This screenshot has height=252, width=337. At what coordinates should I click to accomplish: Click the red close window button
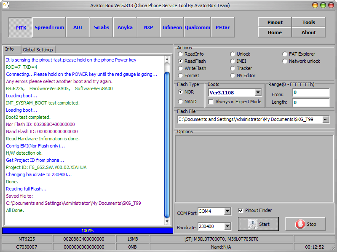331,5
